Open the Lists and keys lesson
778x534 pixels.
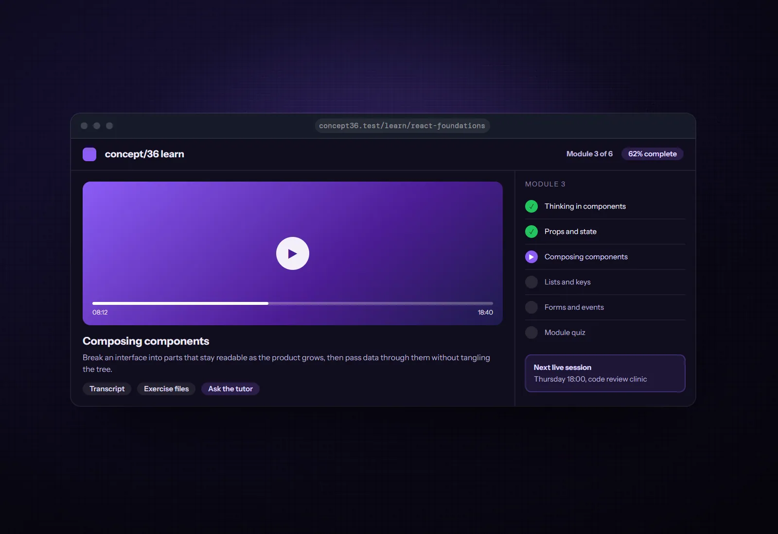pos(605,282)
